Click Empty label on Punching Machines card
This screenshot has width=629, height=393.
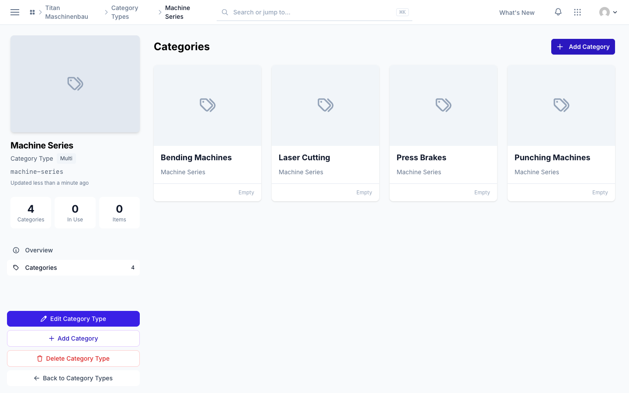(x=600, y=193)
